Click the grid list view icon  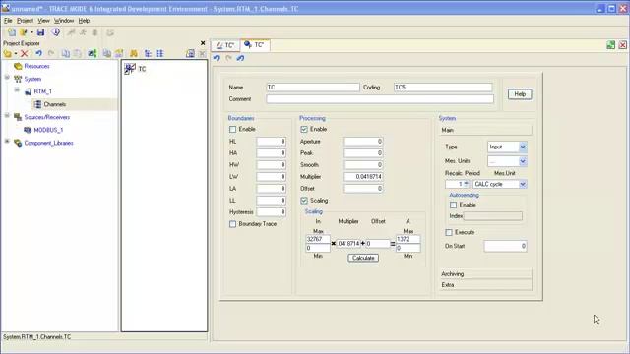click(x=159, y=53)
